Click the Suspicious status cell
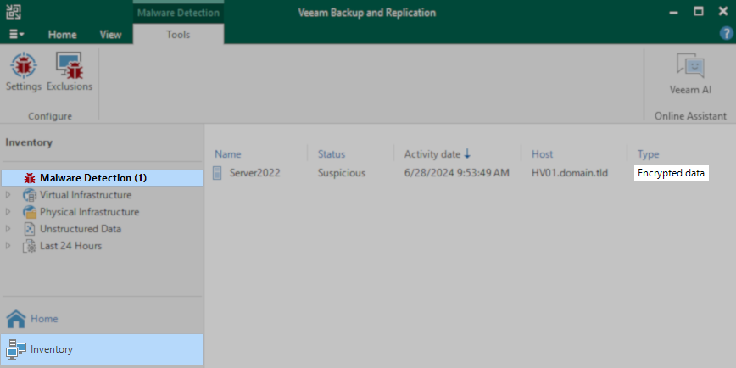Screen dimensions: 736x368 (342, 173)
